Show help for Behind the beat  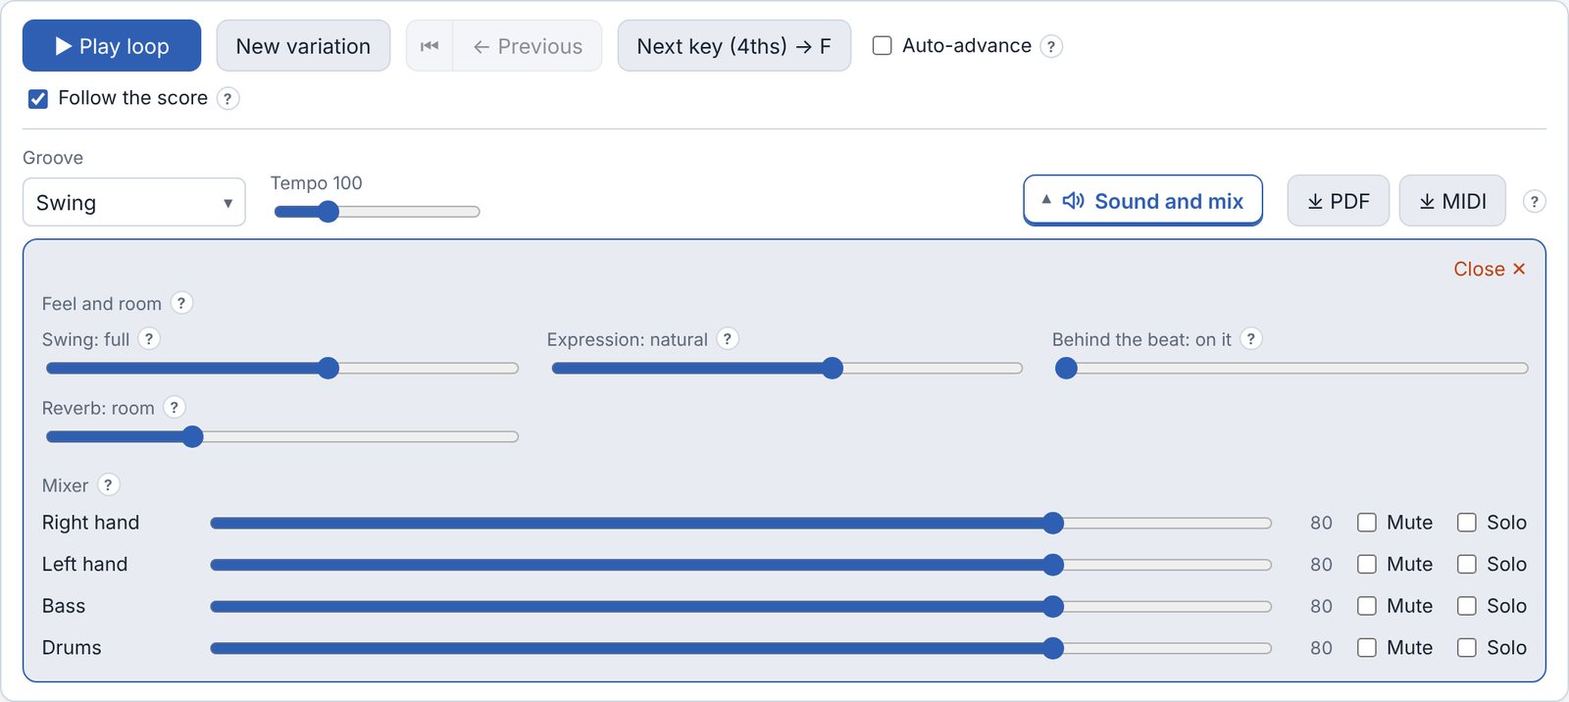tap(1250, 338)
